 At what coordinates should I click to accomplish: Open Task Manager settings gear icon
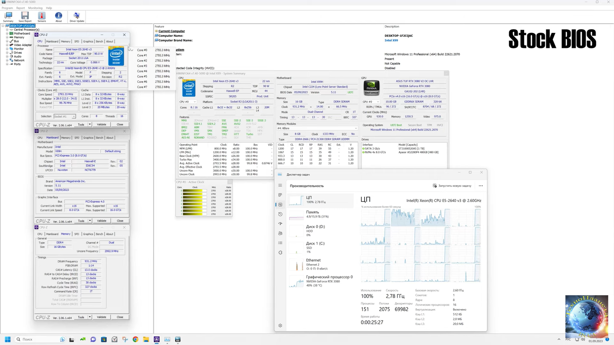[x=280, y=325]
